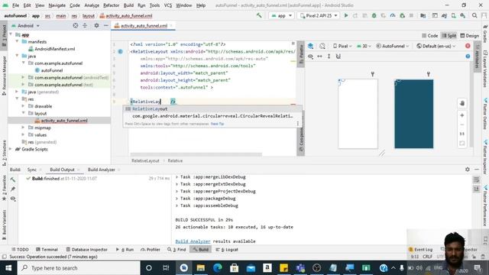Image resolution: width=489 pixels, height=275 pixels.
Task: Open Microsoft Edge from the taskbar
Action: pyautogui.click(x=217, y=268)
